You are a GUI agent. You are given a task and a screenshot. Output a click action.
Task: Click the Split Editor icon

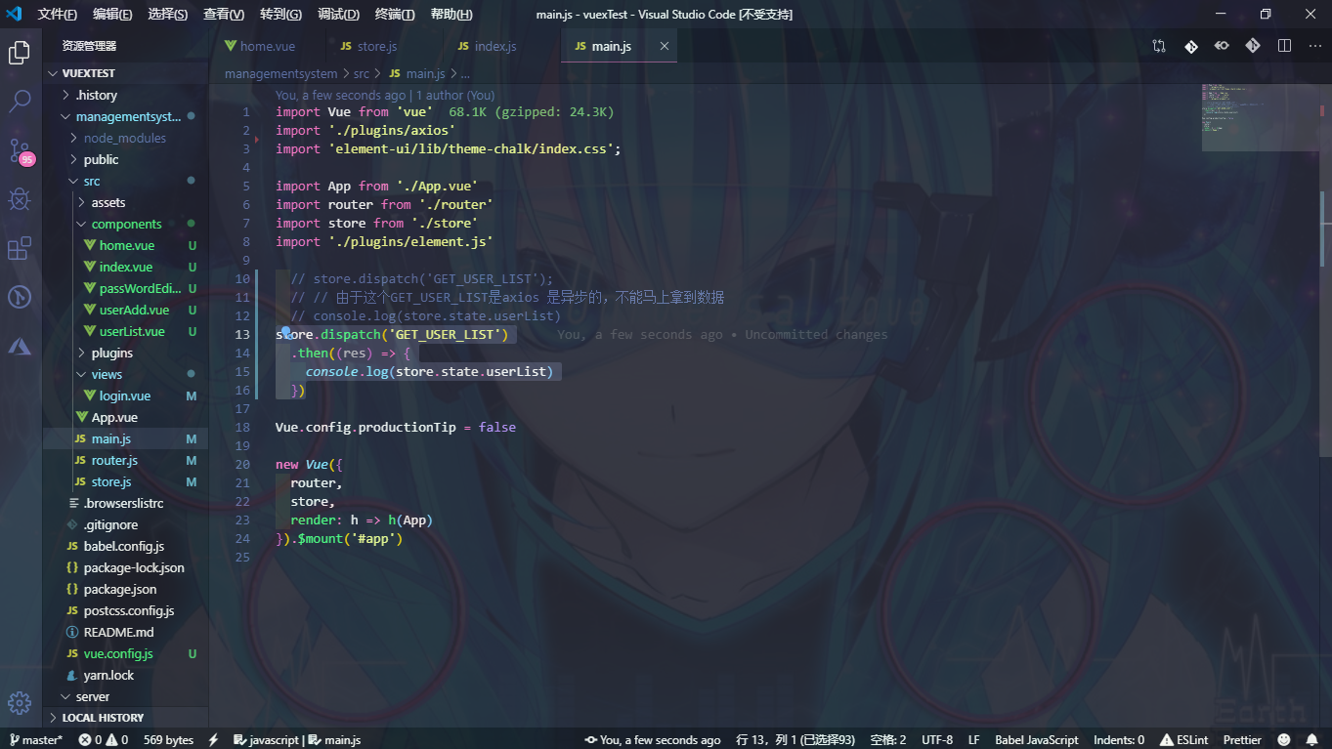1284,46
